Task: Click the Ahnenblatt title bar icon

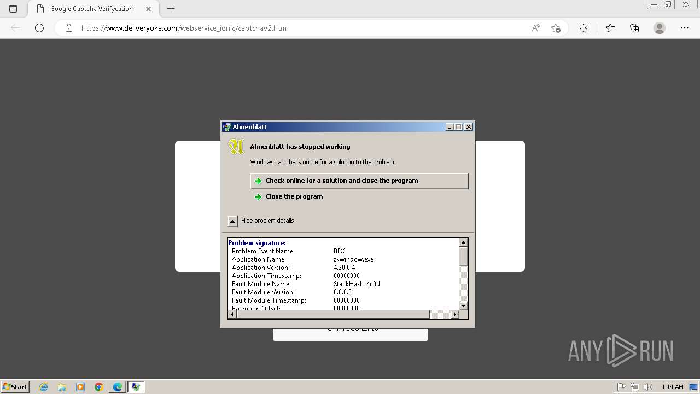Action: 227,126
